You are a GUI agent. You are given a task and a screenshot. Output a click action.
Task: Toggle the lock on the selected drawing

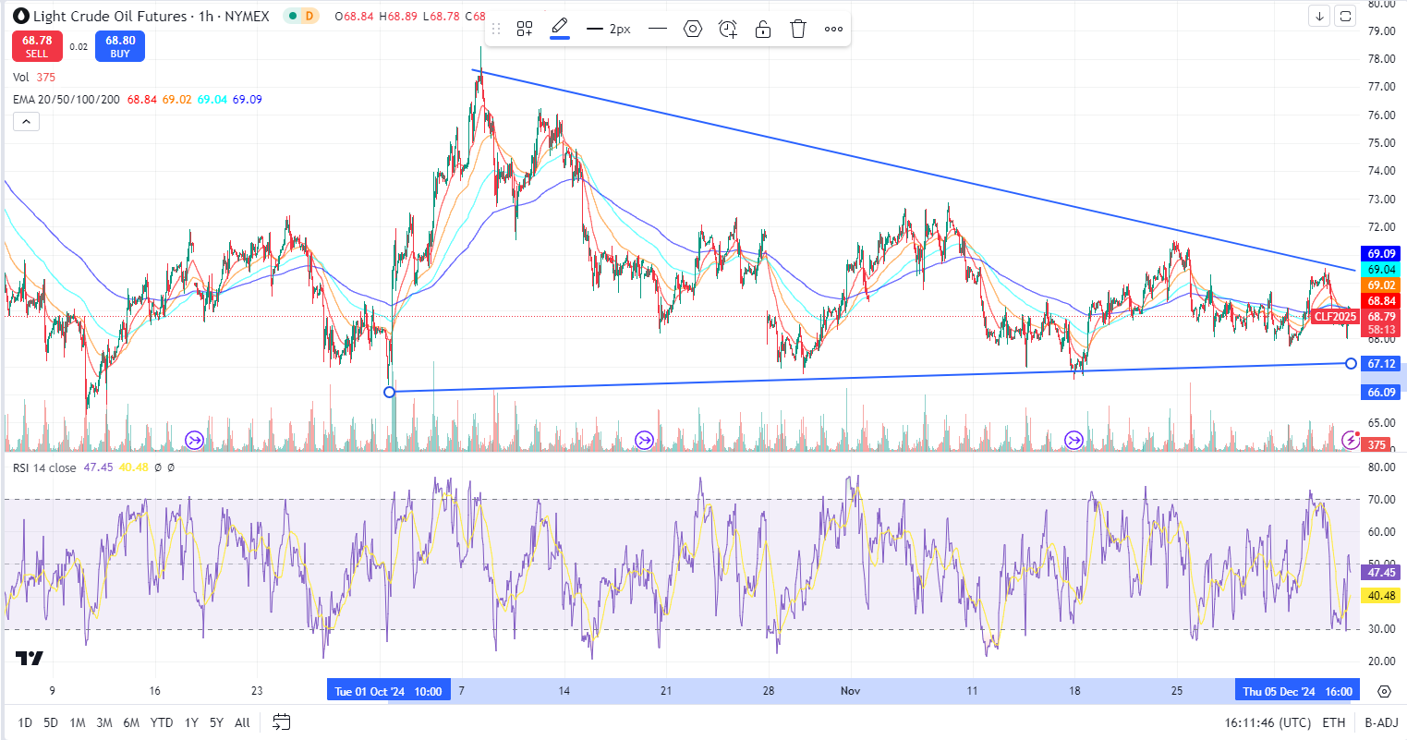coord(763,29)
